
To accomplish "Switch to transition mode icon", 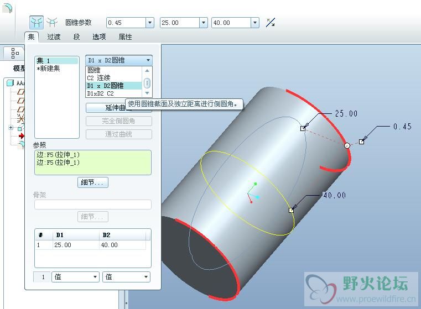I will pyautogui.click(x=52, y=23).
